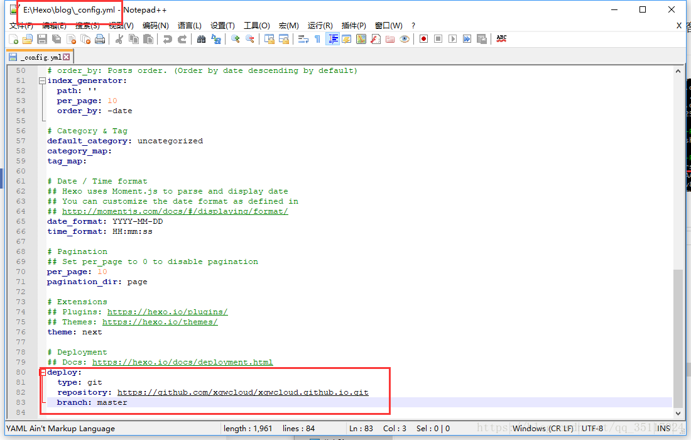Click the Open file toolbar icon
The image size is (691, 440).
pos(28,39)
